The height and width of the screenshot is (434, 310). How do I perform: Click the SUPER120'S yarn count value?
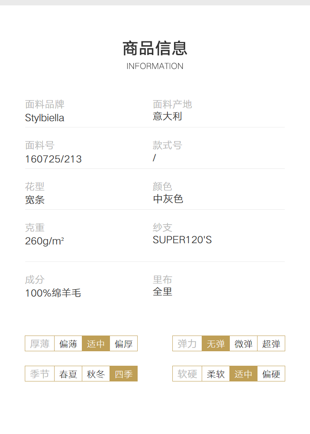182,240
